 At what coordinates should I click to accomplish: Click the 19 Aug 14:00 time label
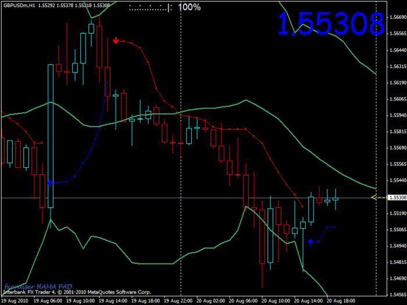click(x=113, y=301)
